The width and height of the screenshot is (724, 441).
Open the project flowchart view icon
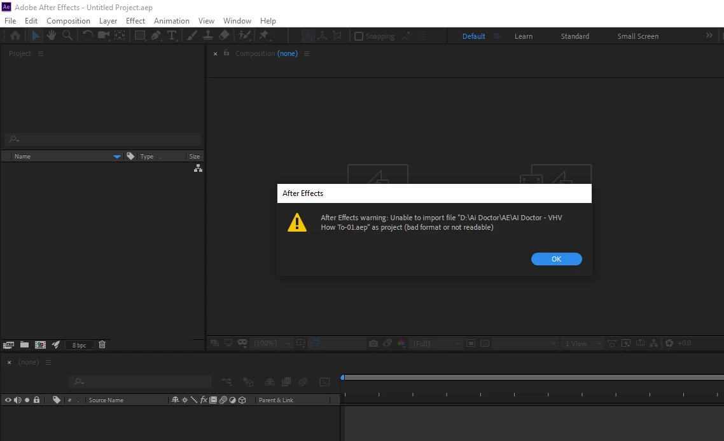[x=198, y=169]
